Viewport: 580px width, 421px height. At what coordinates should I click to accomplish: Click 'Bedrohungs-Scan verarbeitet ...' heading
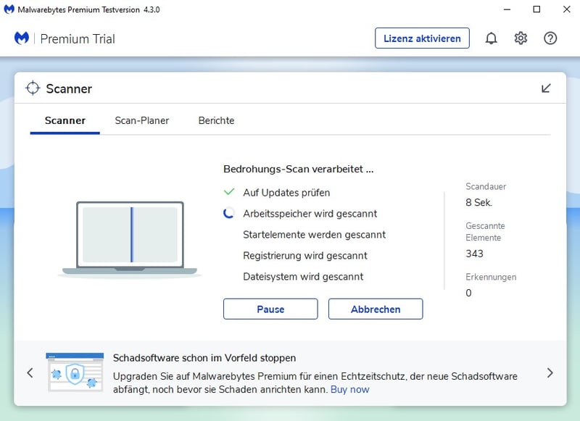298,170
